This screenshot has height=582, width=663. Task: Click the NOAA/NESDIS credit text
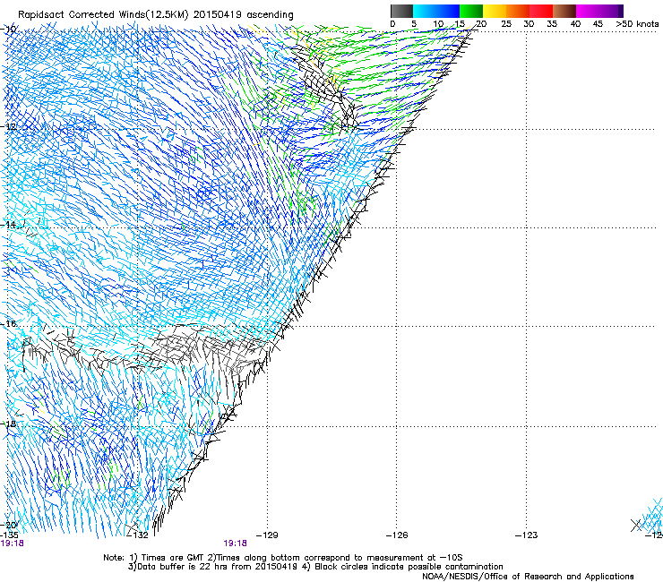click(x=528, y=577)
